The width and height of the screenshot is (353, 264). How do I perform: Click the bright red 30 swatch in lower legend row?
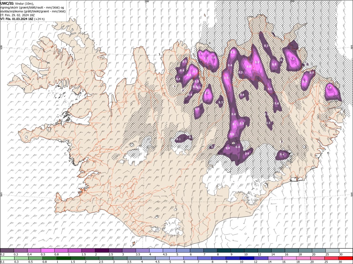tap(345, 258)
